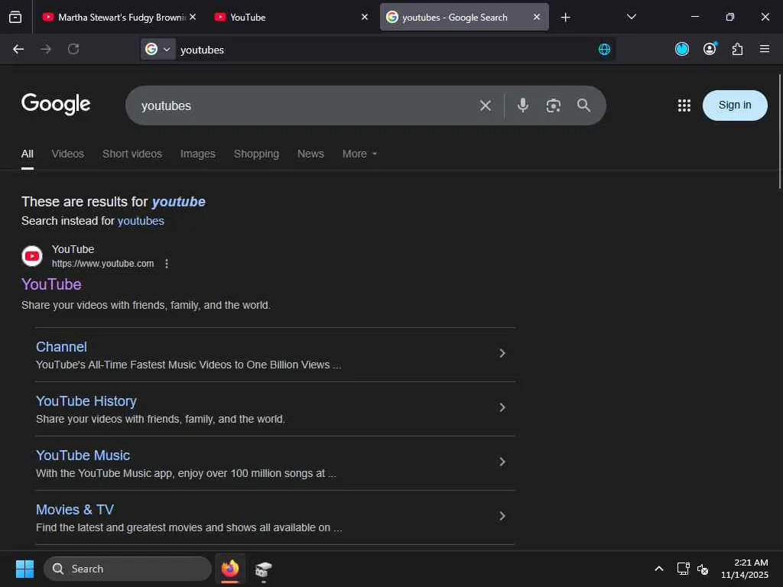Click the network display tray icon
Image resolution: width=783 pixels, height=587 pixels.
pos(683,569)
